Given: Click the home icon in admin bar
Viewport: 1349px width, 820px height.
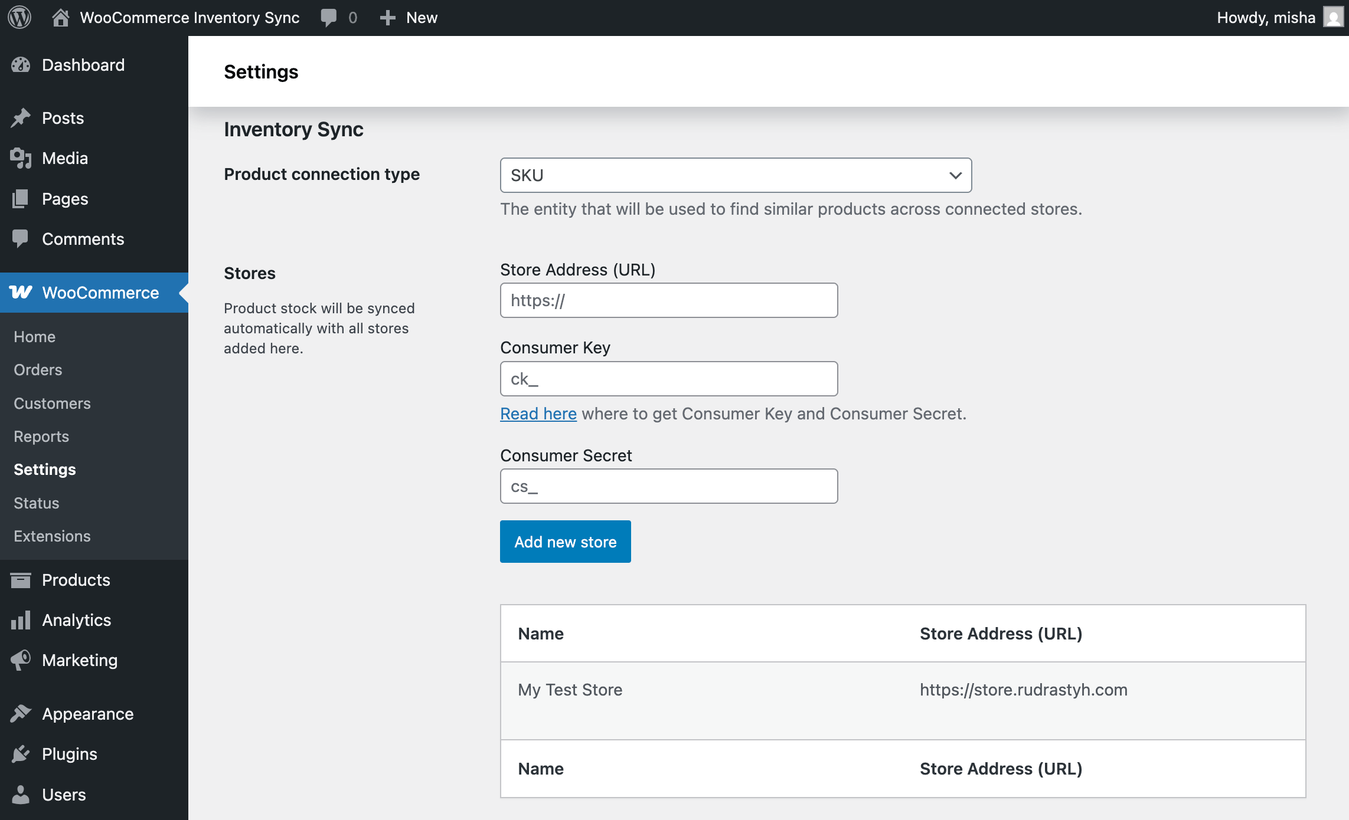Looking at the screenshot, I should pyautogui.click(x=60, y=18).
